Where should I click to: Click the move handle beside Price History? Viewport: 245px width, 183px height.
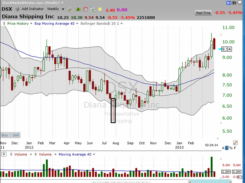(x=4, y=24)
